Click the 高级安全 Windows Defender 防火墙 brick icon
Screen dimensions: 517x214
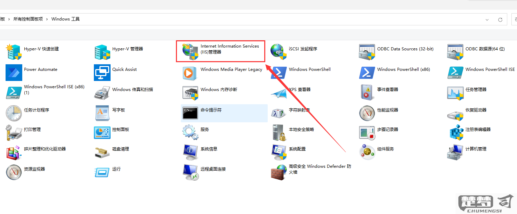279,172
